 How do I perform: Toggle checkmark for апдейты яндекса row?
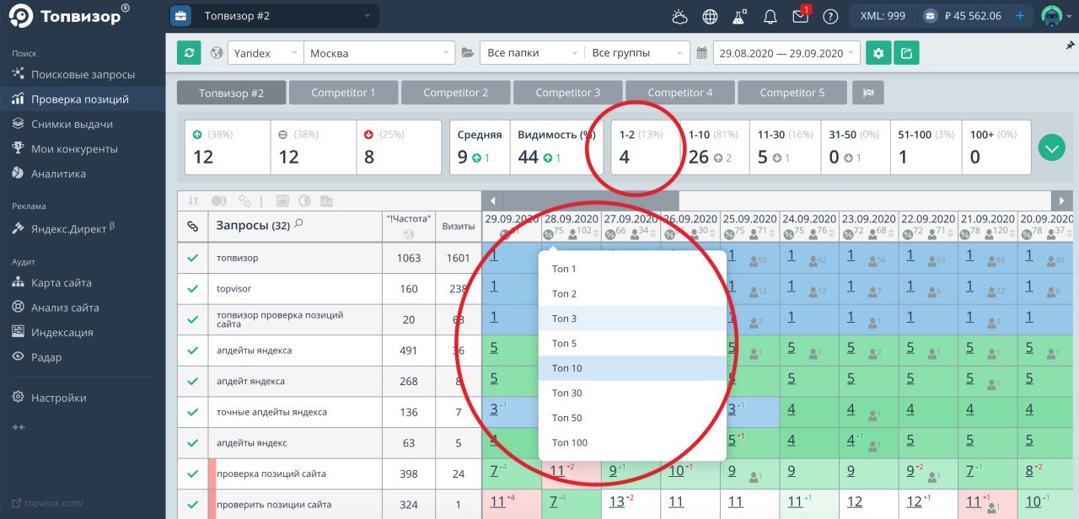[193, 350]
